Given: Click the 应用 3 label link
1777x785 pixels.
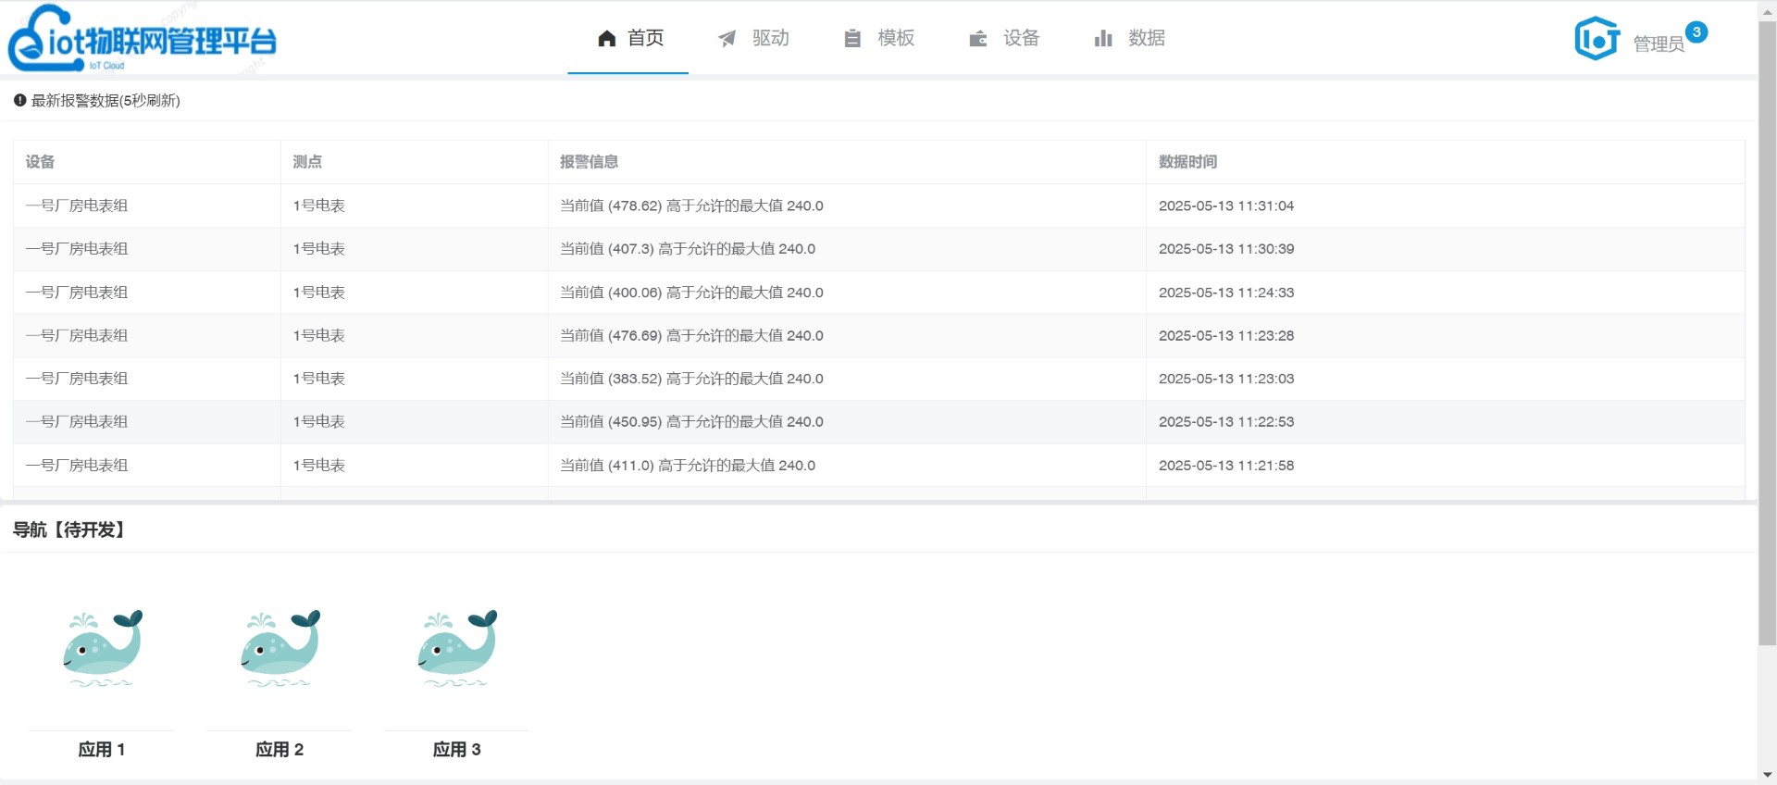Looking at the screenshot, I should point(456,750).
